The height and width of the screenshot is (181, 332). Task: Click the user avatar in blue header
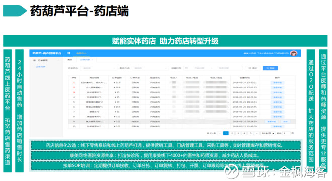pos(294,53)
